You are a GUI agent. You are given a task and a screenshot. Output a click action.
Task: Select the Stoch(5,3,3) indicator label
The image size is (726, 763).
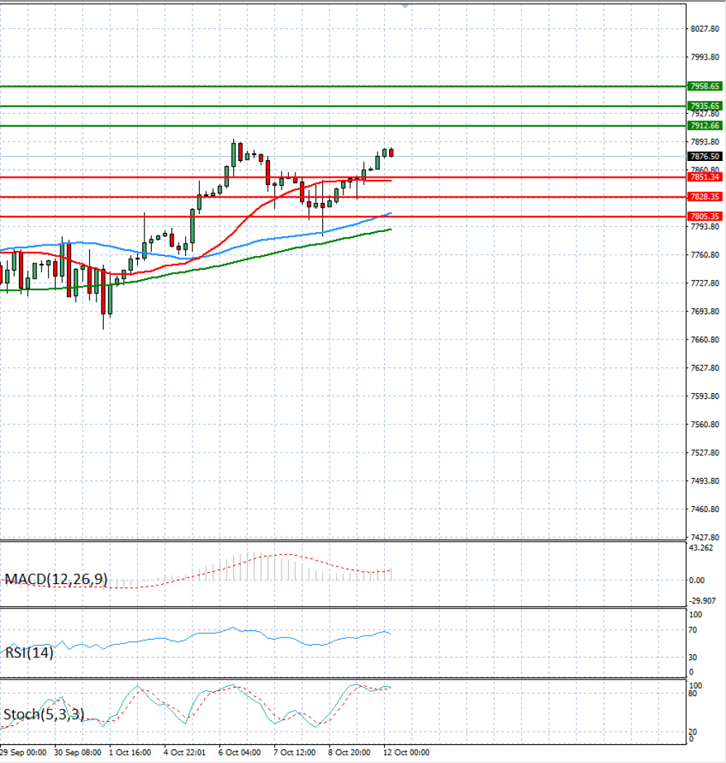44,714
